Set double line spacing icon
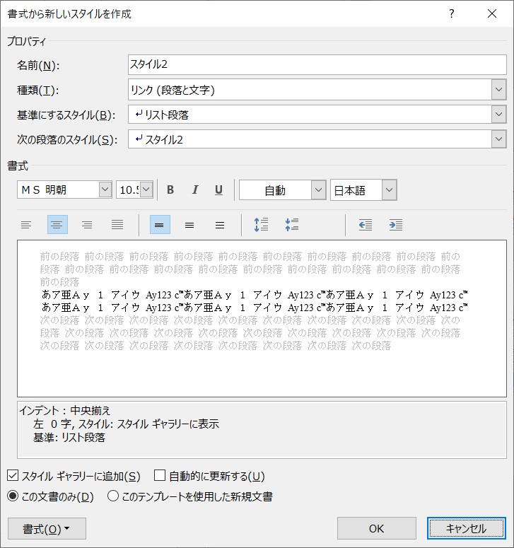The image size is (514, 548). coord(220,224)
